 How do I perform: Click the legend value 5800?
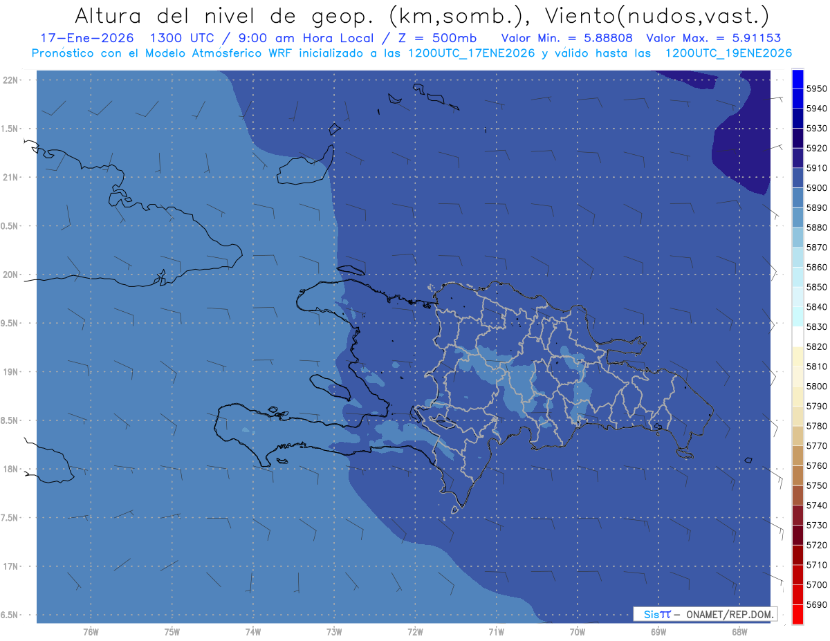pos(816,386)
